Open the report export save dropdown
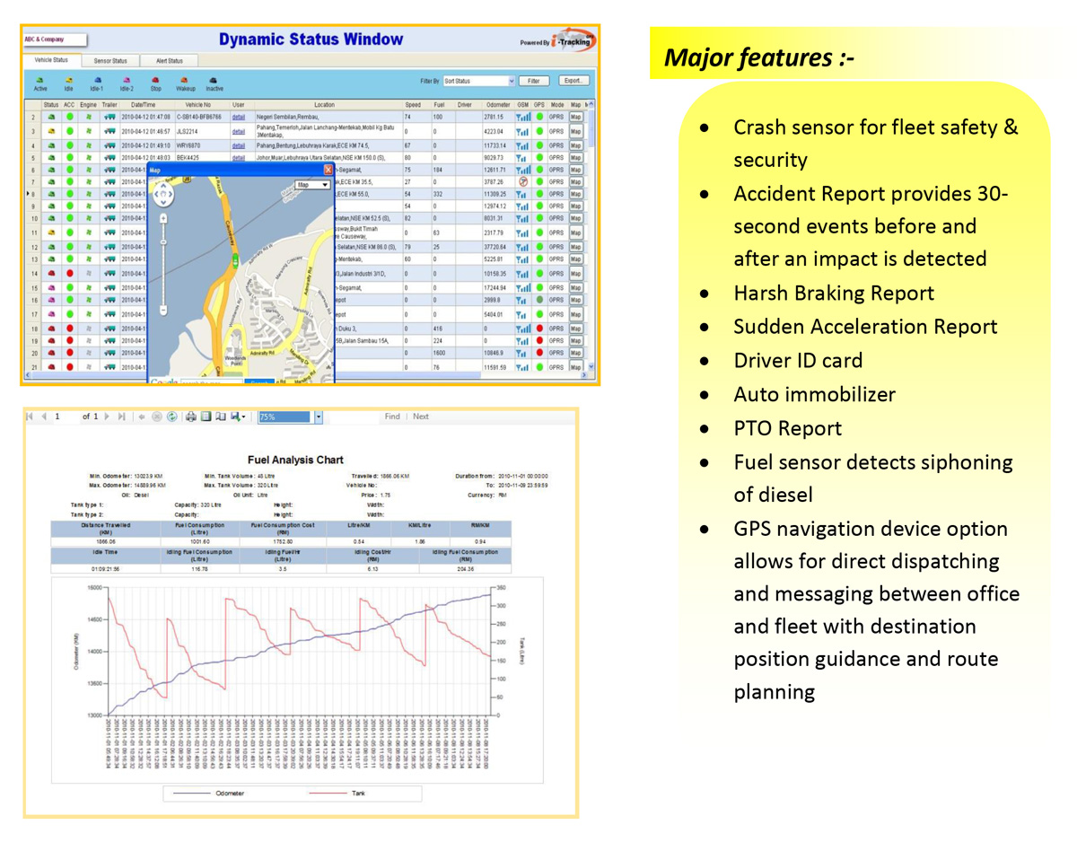The width and height of the screenshot is (1077, 842). (x=238, y=417)
